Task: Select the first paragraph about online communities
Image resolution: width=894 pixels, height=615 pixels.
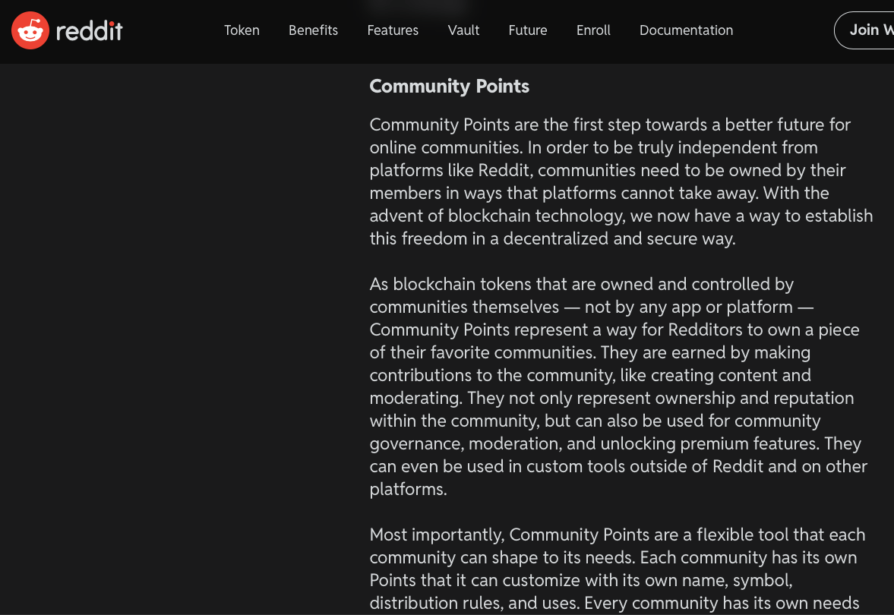Action: coord(619,182)
